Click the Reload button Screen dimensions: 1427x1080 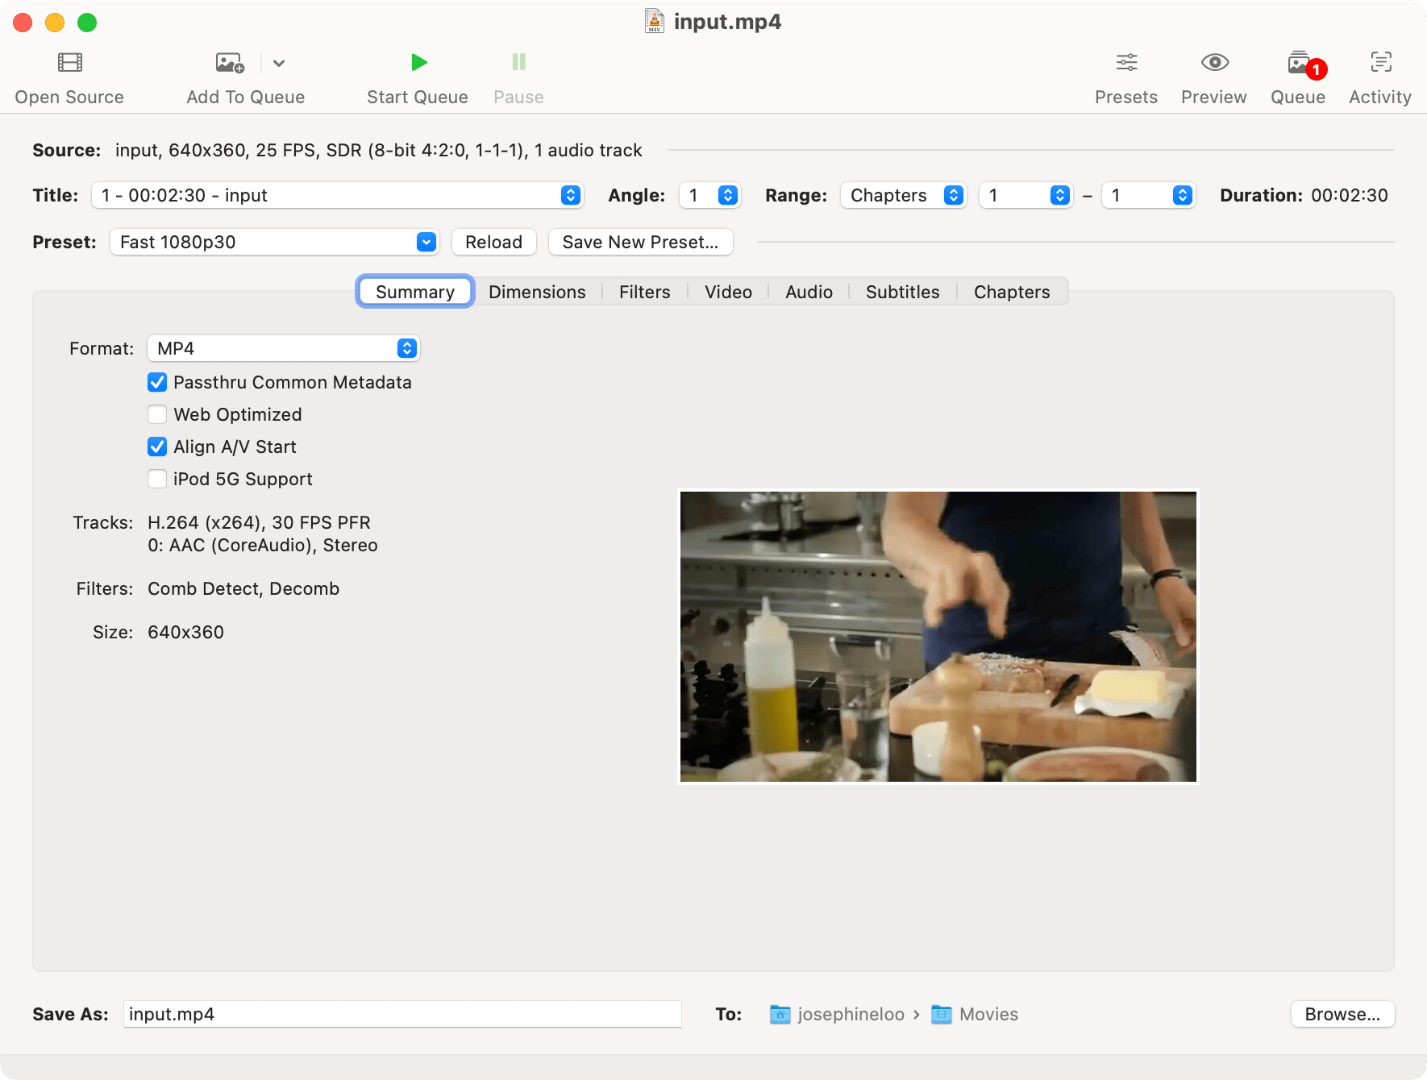[493, 242]
